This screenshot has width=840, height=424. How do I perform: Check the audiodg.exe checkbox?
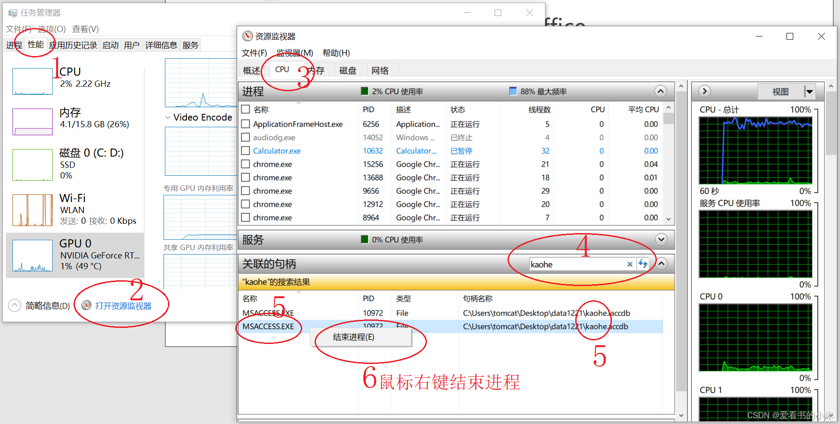point(245,137)
